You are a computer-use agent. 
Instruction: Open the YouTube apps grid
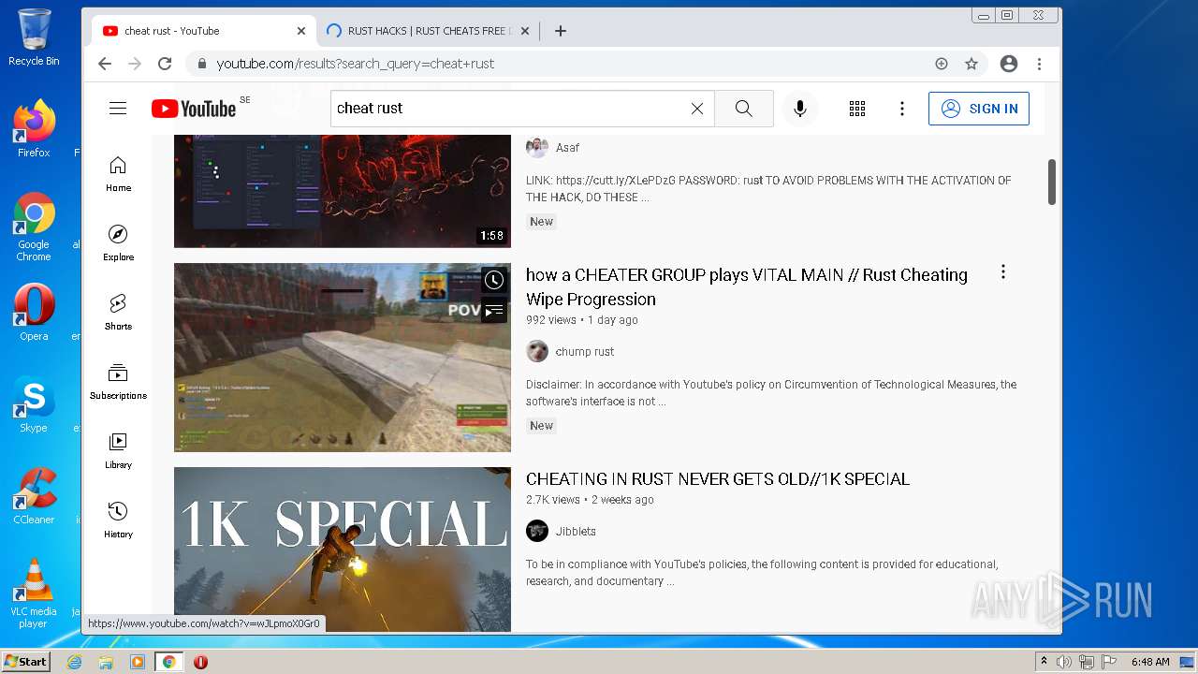point(857,109)
